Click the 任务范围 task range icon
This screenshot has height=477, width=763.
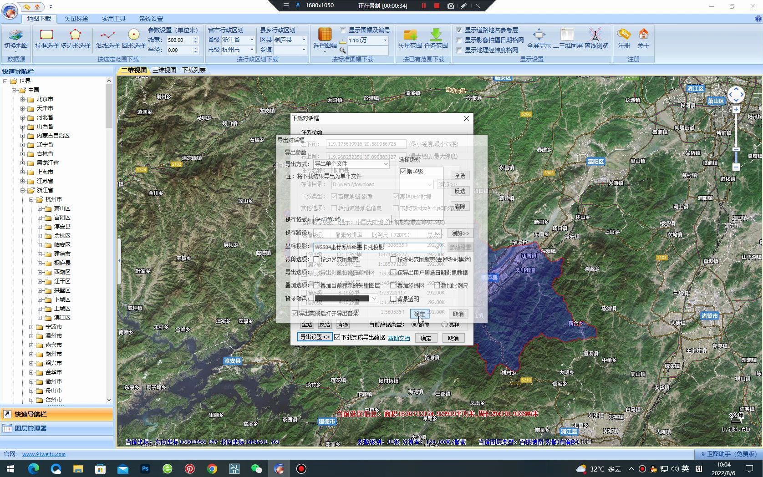coord(436,39)
